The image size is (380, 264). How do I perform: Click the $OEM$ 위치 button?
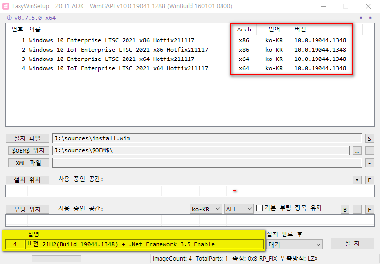coord(29,150)
